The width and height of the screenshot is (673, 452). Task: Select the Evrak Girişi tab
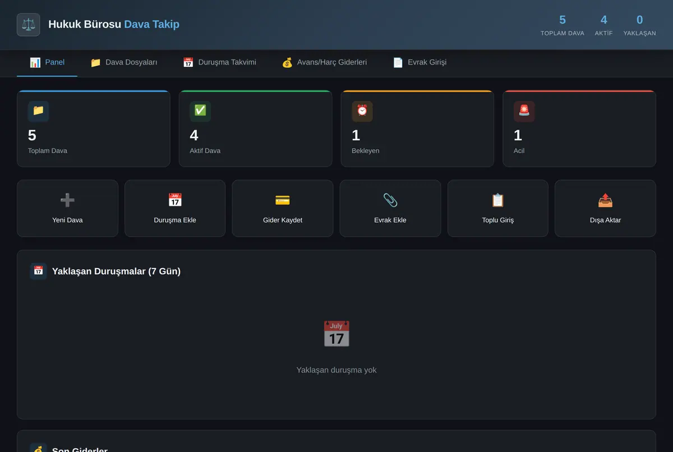coord(420,62)
